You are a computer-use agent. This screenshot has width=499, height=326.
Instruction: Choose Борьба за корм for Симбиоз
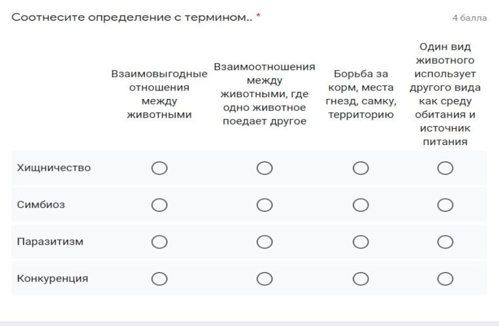pos(361,205)
